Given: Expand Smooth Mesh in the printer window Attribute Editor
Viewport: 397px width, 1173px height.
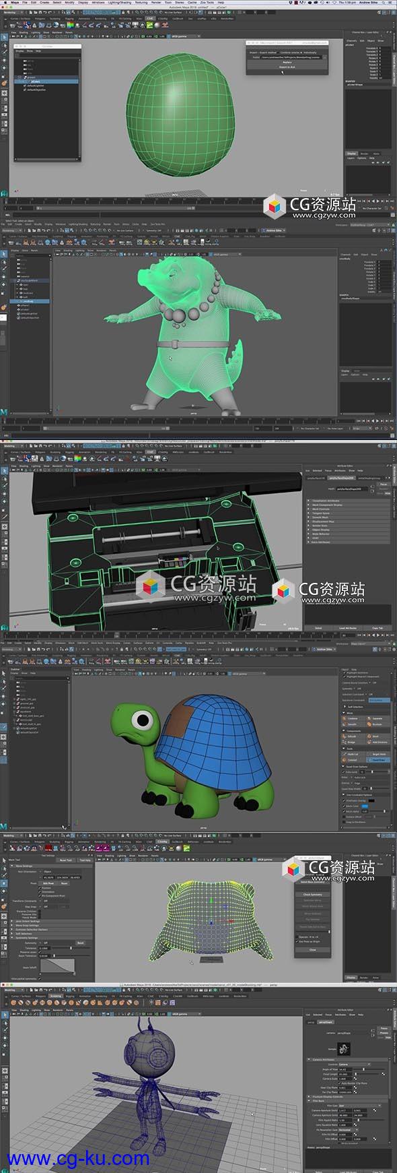Looking at the screenshot, I should 349,517.
